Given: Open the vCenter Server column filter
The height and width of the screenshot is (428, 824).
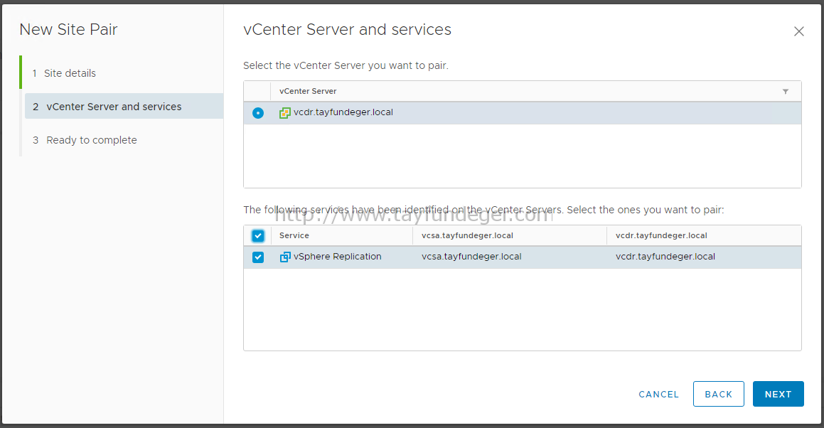Looking at the screenshot, I should pyautogui.click(x=785, y=92).
